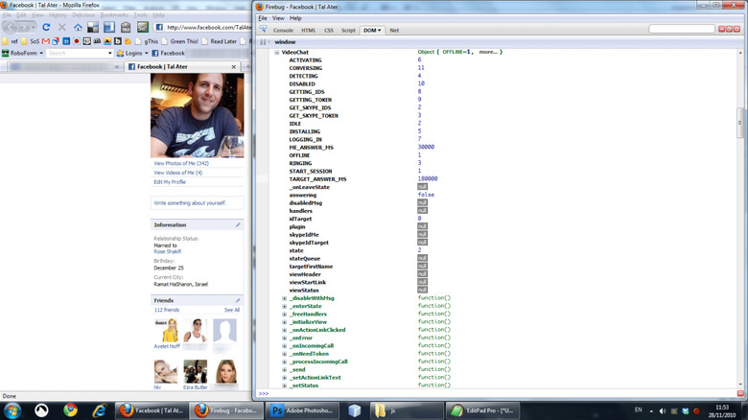The height and width of the screenshot is (420, 748).
Task: Click Ayelet Noff's friend thumbnail
Action: [x=169, y=333]
